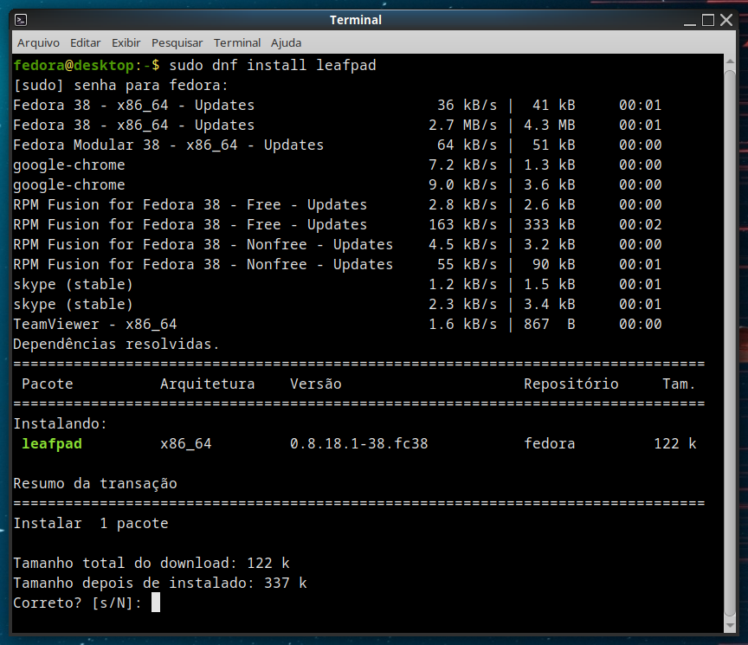Click the green leafpad package name
The width and height of the screenshot is (748, 645).
coord(52,443)
